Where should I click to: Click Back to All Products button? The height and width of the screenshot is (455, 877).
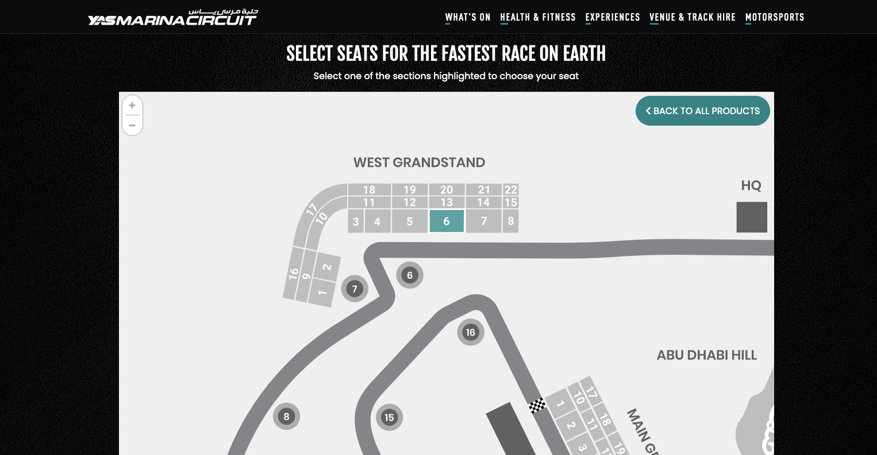702,111
